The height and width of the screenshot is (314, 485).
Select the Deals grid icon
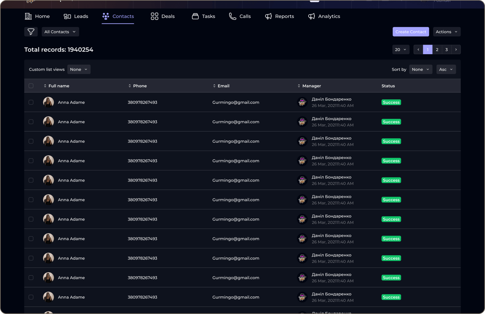(x=154, y=16)
